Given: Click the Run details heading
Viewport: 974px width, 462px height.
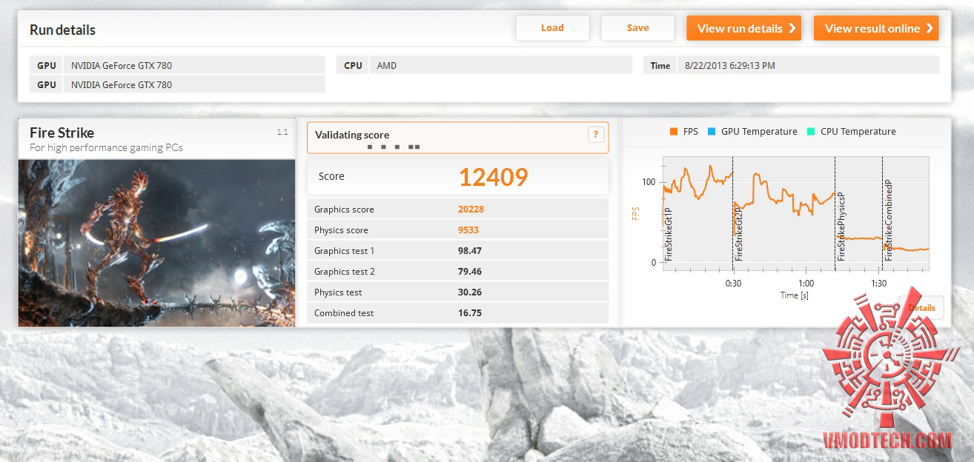Looking at the screenshot, I should point(62,30).
